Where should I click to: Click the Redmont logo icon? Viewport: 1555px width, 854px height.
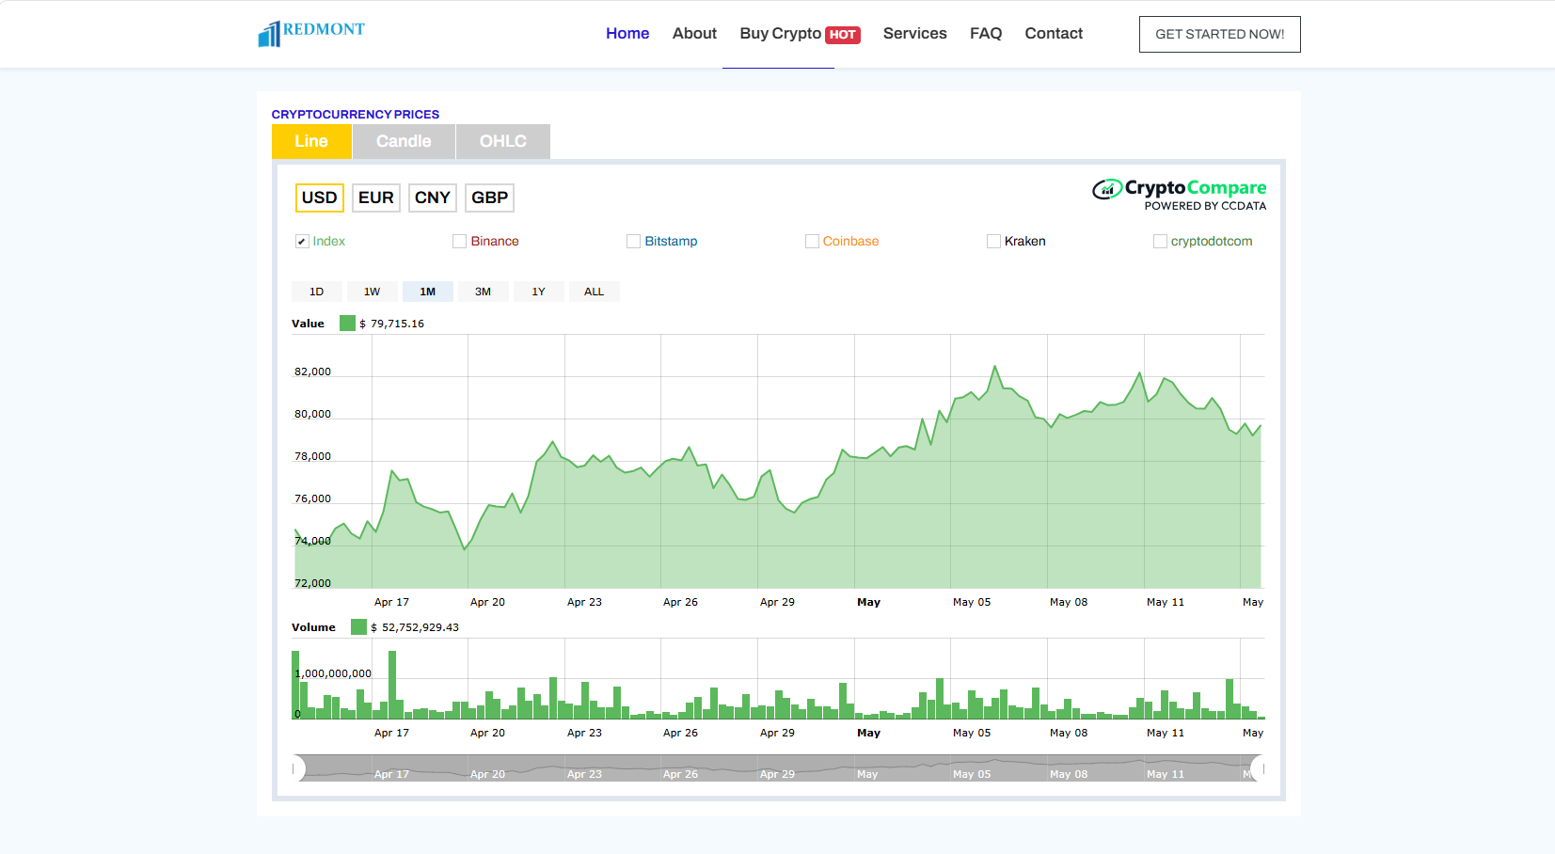coord(269,34)
